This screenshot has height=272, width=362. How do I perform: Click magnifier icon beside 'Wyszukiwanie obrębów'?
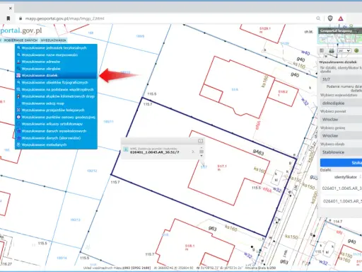18,69
